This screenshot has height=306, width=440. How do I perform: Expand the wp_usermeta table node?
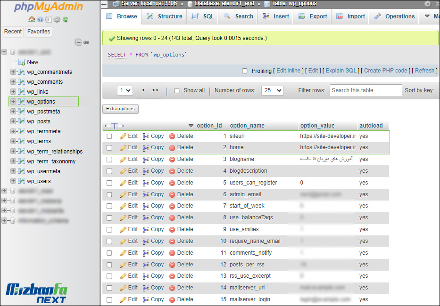pyautogui.click(x=13, y=171)
